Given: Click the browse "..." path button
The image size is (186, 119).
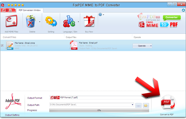Looking at the screenshot, I should (138, 106).
